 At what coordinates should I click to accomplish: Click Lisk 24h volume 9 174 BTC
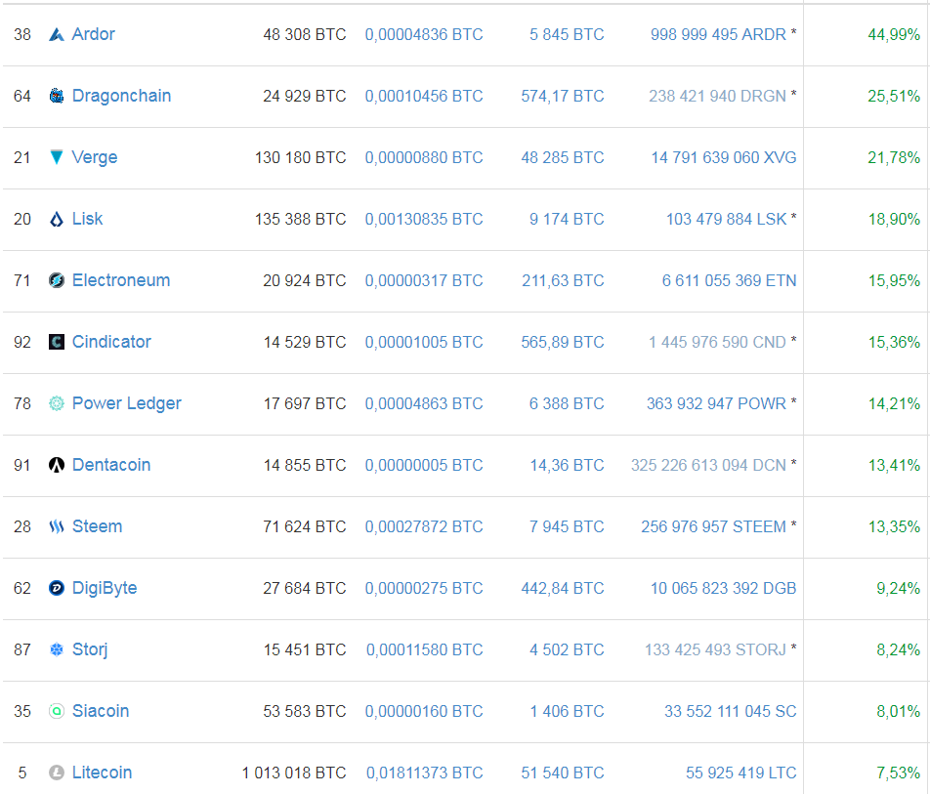pos(567,219)
